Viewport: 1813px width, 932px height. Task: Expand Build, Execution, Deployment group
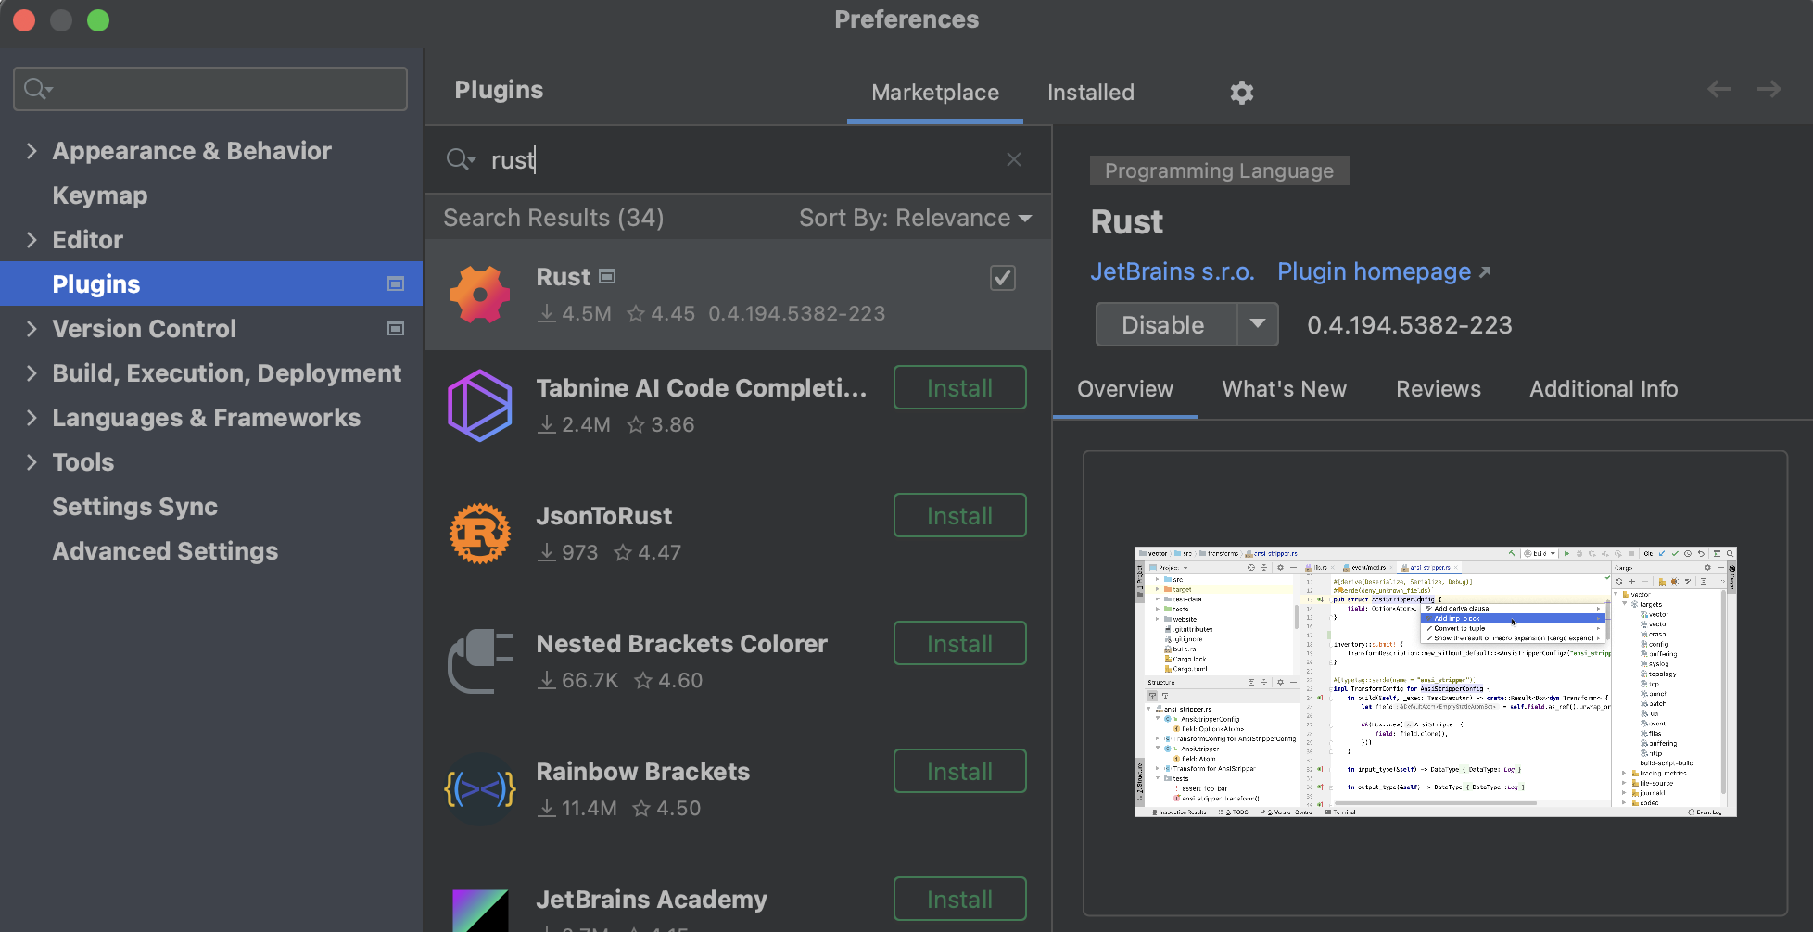tap(32, 372)
